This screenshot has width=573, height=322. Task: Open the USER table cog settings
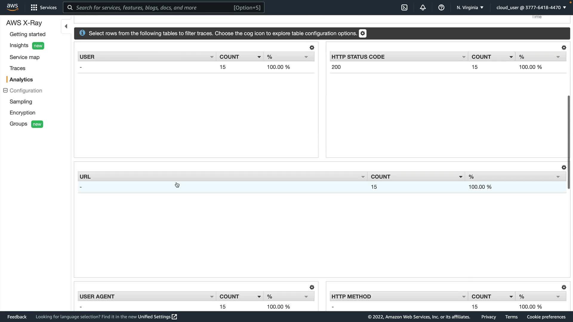coord(312,48)
